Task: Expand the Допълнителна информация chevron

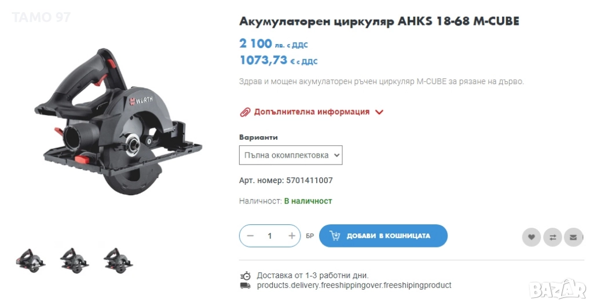Action: pyautogui.click(x=379, y=112)
